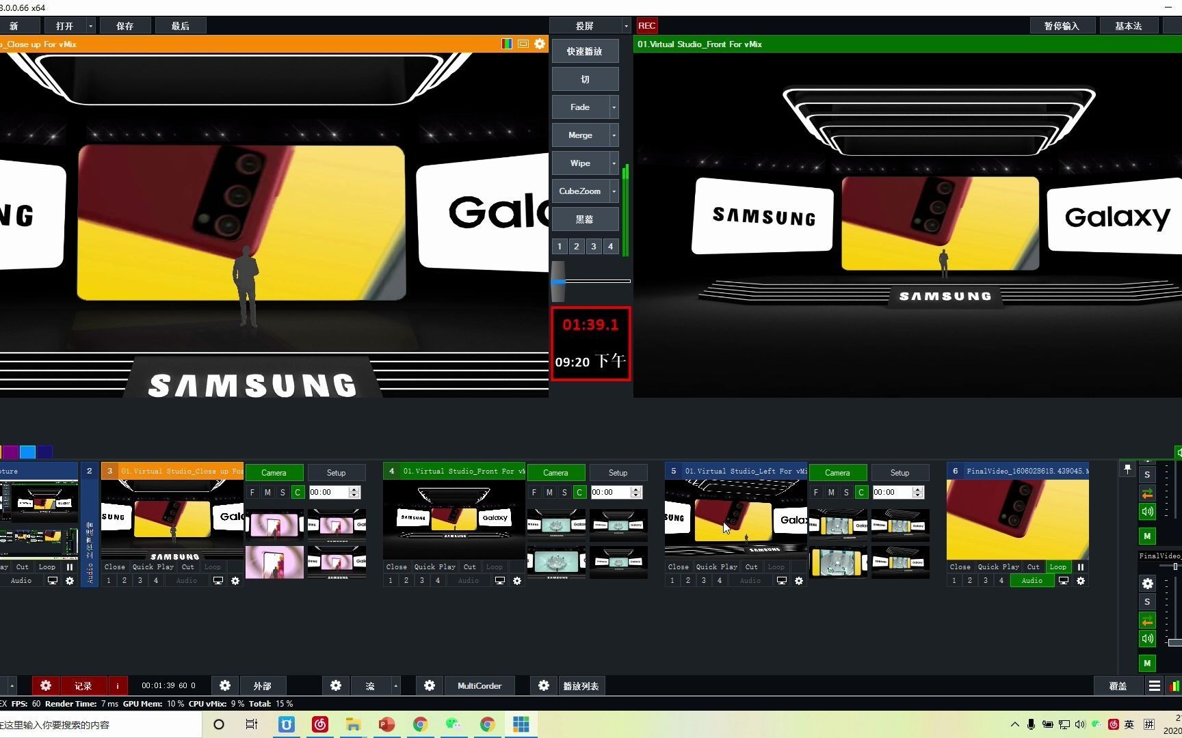Click the audio mixer pin icon

(x=1128, y=469)
